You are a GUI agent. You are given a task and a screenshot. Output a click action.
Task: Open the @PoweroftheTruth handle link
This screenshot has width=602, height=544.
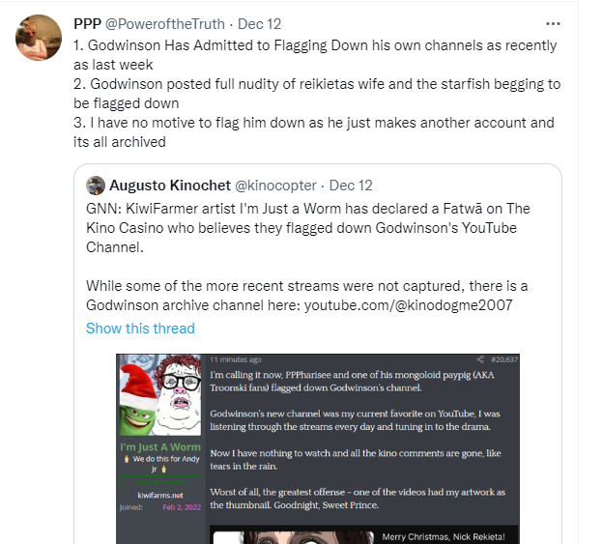click(164, 24)
